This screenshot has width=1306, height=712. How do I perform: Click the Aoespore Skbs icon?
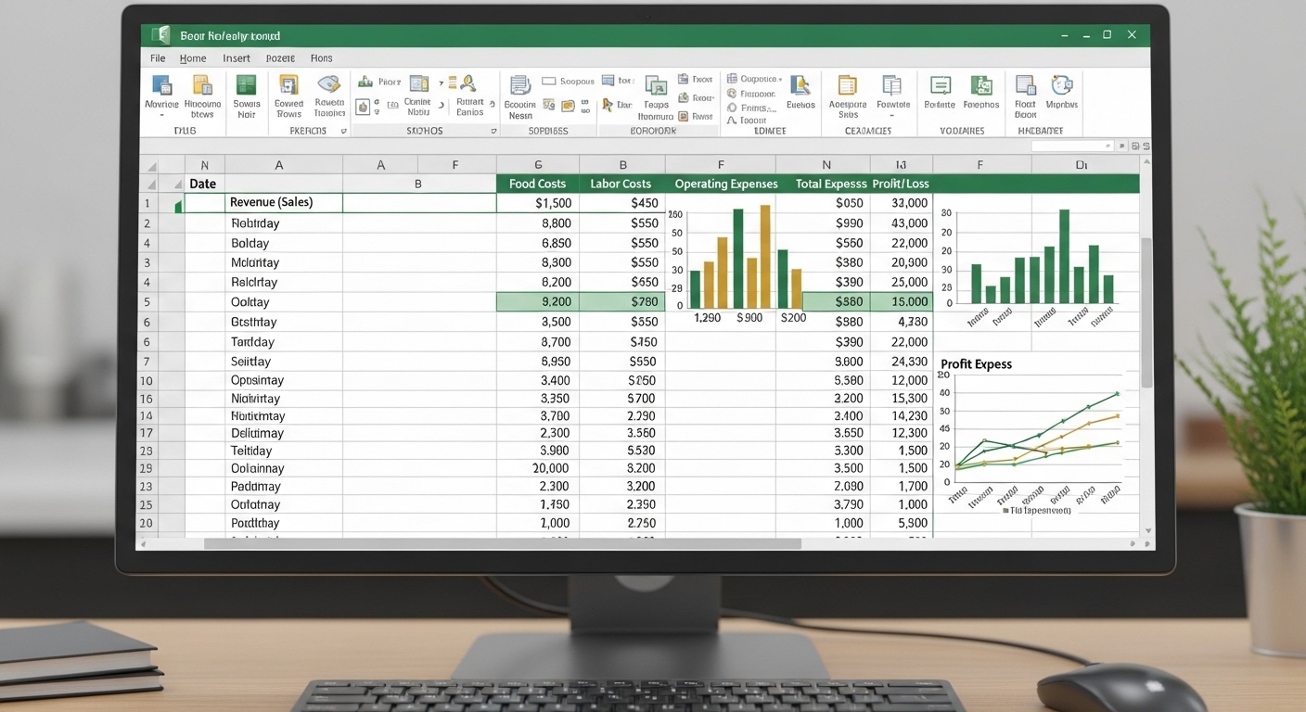click(847, 86)
